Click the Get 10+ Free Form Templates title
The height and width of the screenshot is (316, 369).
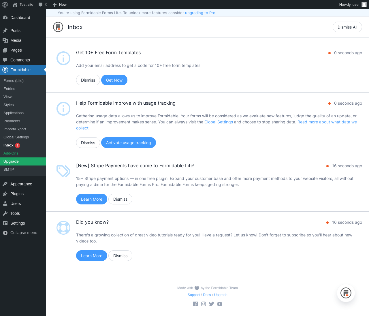click(x=108, y=53)
